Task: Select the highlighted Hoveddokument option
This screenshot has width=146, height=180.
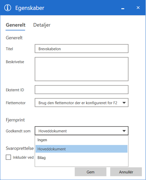Action: click(x=81, y=149)
